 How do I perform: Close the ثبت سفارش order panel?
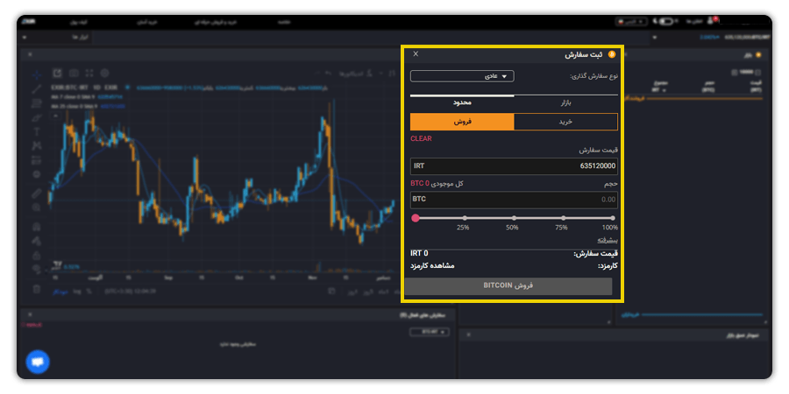(x=416, y=54)
